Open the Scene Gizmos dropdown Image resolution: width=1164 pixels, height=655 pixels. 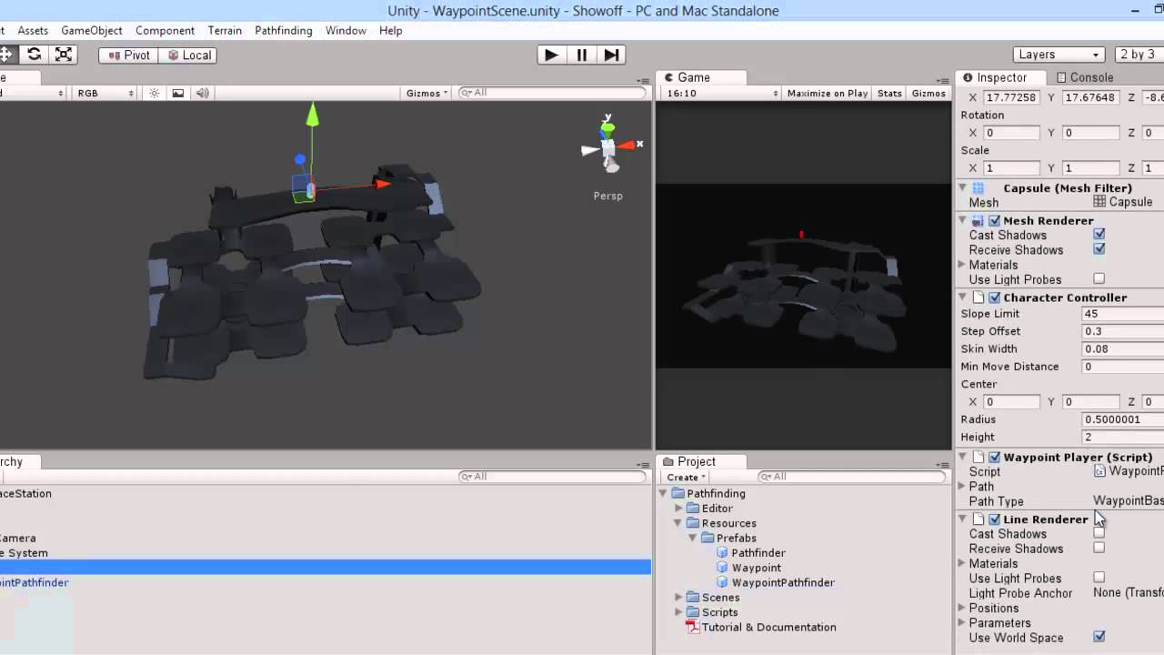427,93
